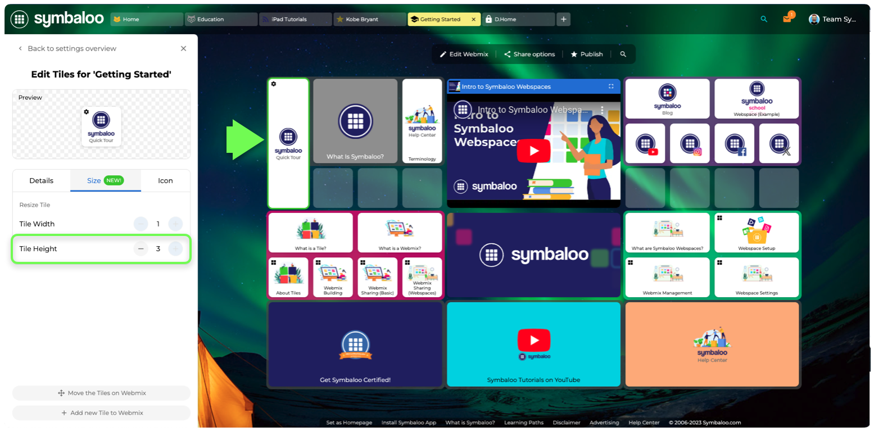Open the Webmix Sharing (Webspaces) tile
This screenshot has width=874, height=431.
coord(422,277)
